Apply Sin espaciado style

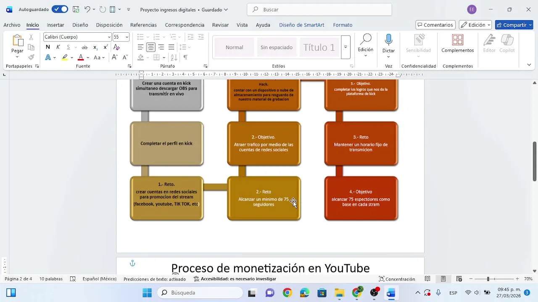point(276,47)
